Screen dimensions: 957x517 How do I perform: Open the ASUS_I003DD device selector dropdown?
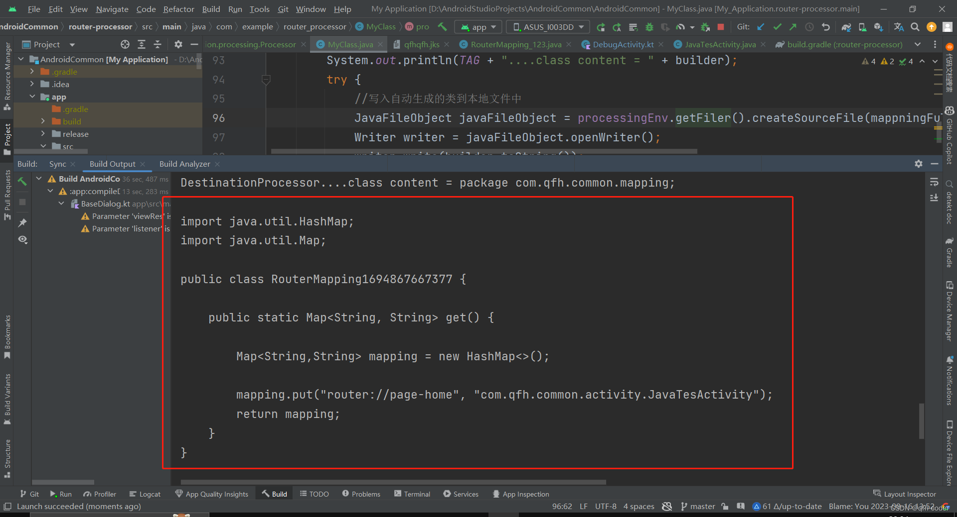(548, 27)
